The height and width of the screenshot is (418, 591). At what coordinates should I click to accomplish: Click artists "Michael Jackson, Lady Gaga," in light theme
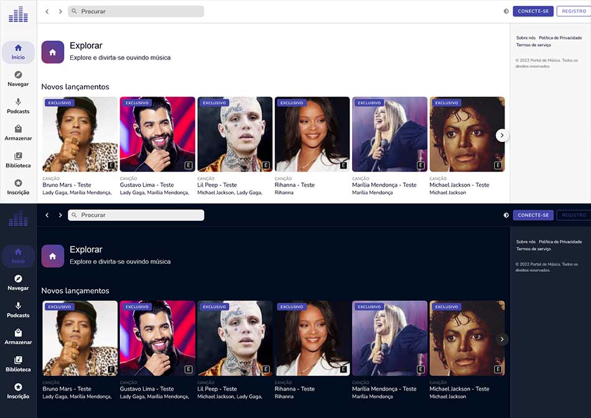click(x=230, y=193)
